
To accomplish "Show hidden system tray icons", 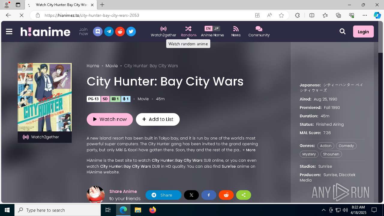I will coord(323,210).
